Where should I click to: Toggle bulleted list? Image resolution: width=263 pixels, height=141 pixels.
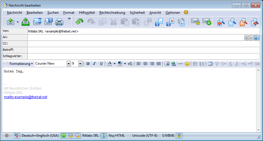pyautogui.click(x=195, y=64)
